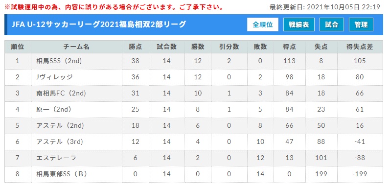Select team アステル（3rd）
Screen dimensions: 390x189
tap(60, 142)
